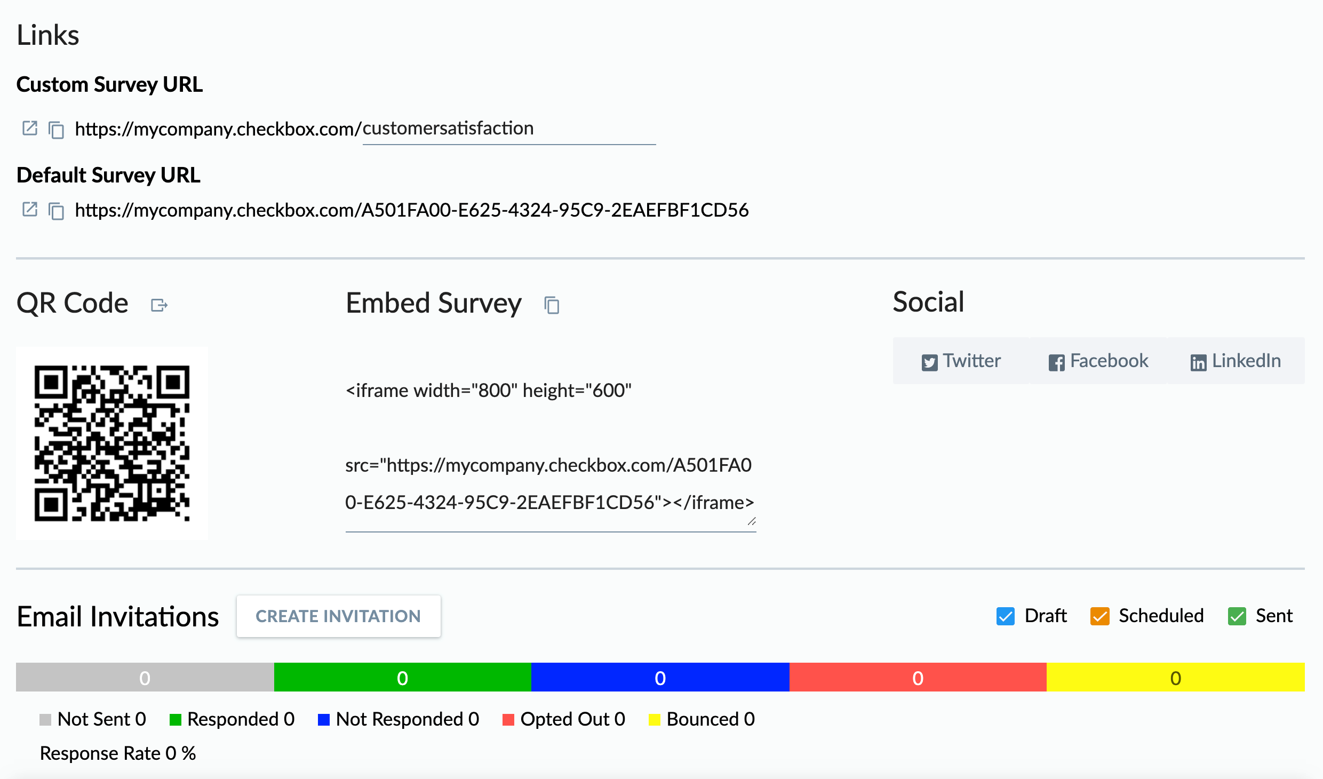Copy the Embed Survey iframe code

[552, 305]
